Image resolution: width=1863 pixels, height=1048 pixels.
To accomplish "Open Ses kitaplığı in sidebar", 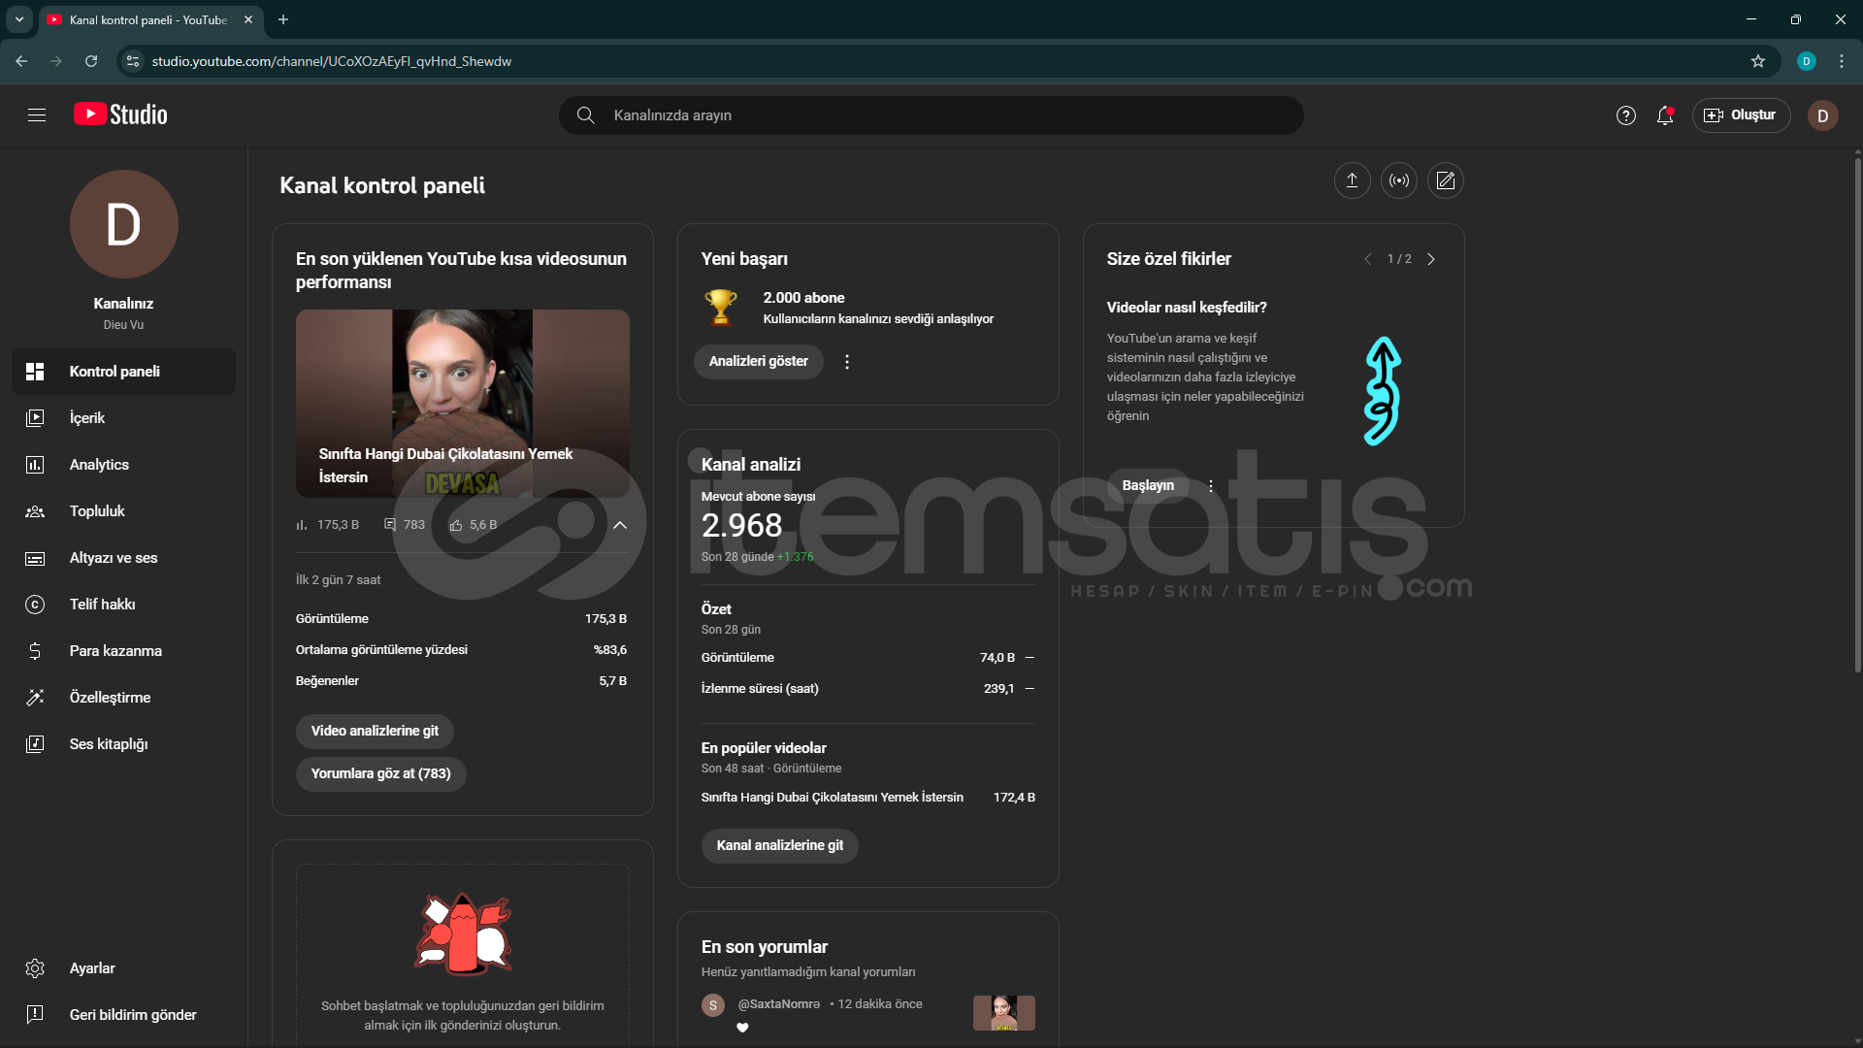I will tap(123, 744).
